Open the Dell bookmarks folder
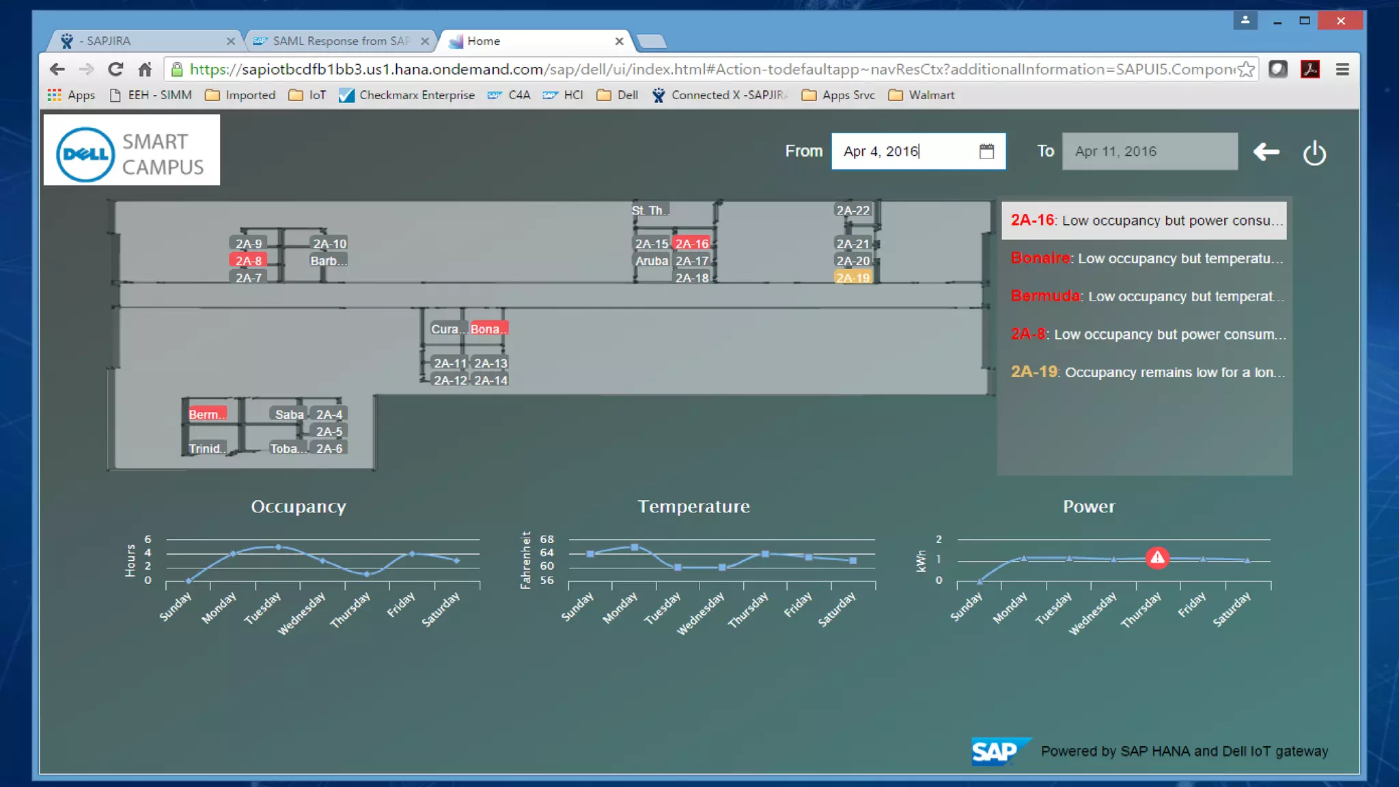The image size is (1399, 787). click(x=618, y=95)
